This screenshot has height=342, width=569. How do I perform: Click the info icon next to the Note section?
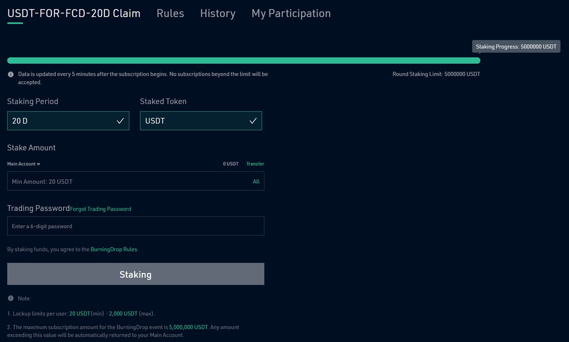10,298
